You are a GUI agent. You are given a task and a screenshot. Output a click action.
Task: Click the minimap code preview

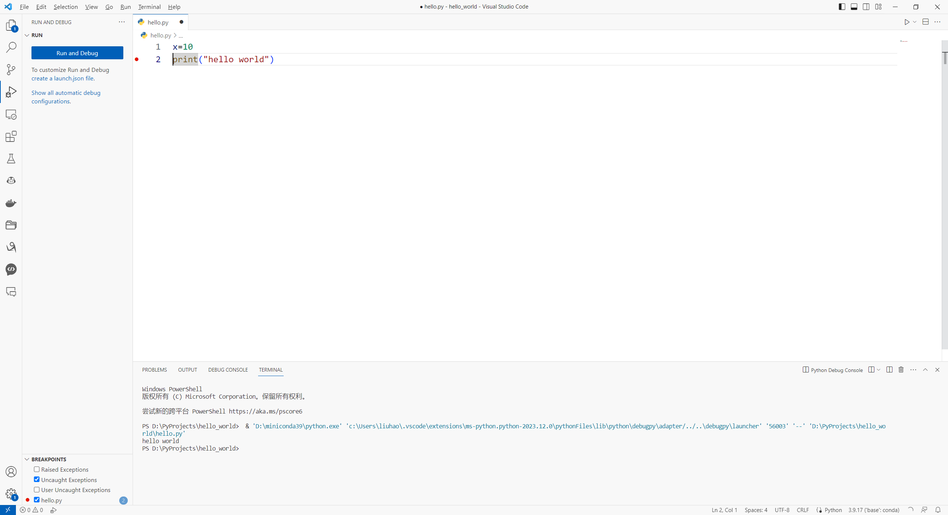(x=904, y=41)
